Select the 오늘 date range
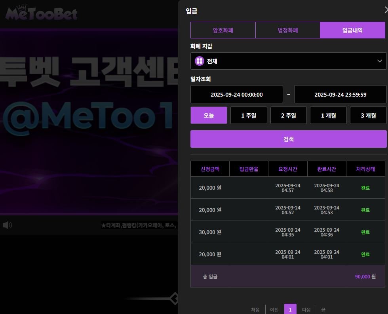 click(209, 115)
